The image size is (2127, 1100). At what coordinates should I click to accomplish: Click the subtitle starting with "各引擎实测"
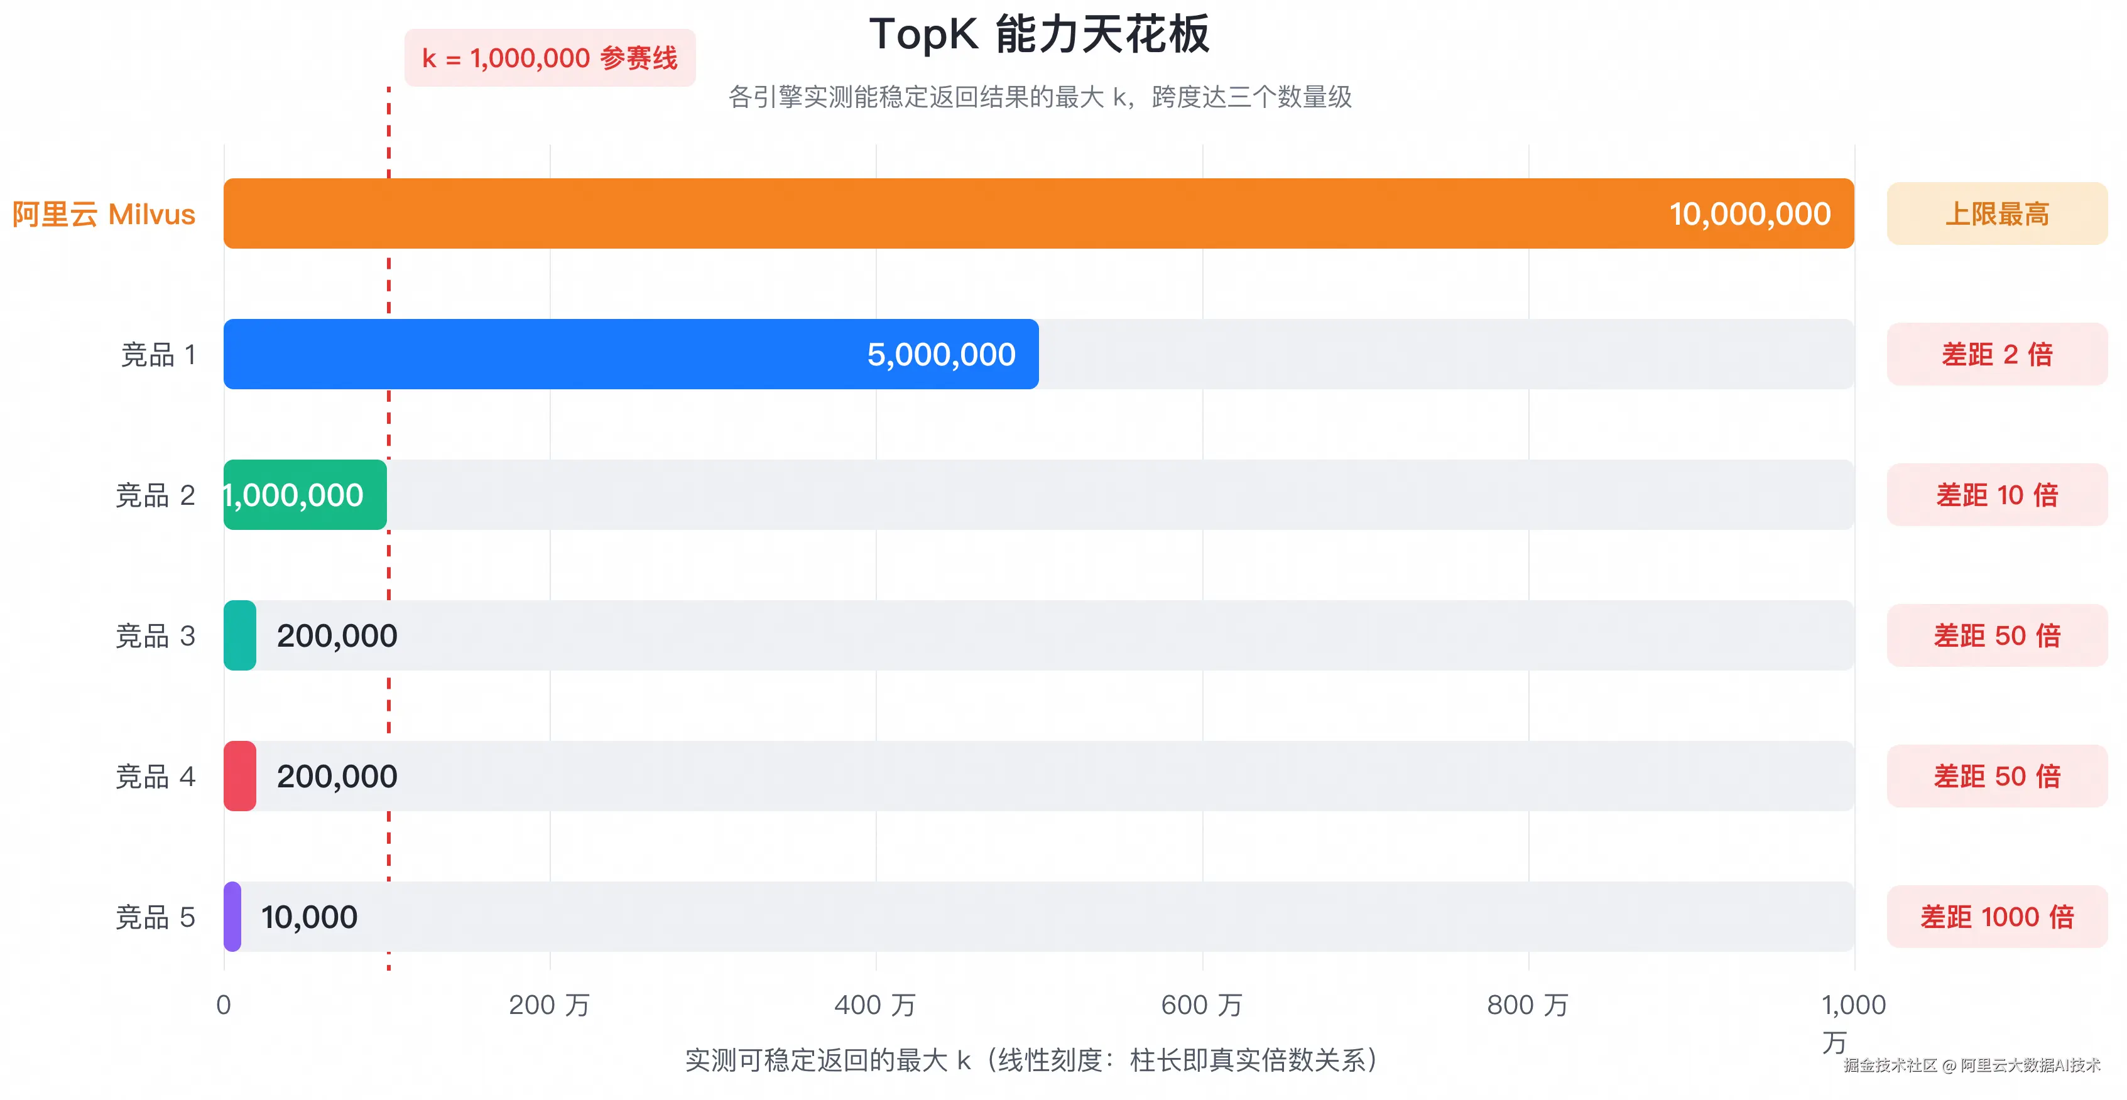1040,97
